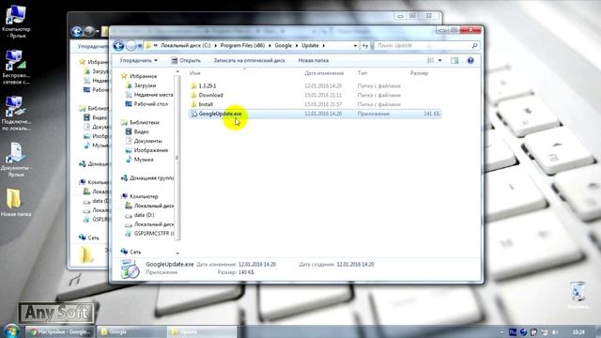Viewport: 601px width, 338px height.
Task: Switch to the Chrome 'Настройки - Google' taskbar button
Action: point(59,331)
